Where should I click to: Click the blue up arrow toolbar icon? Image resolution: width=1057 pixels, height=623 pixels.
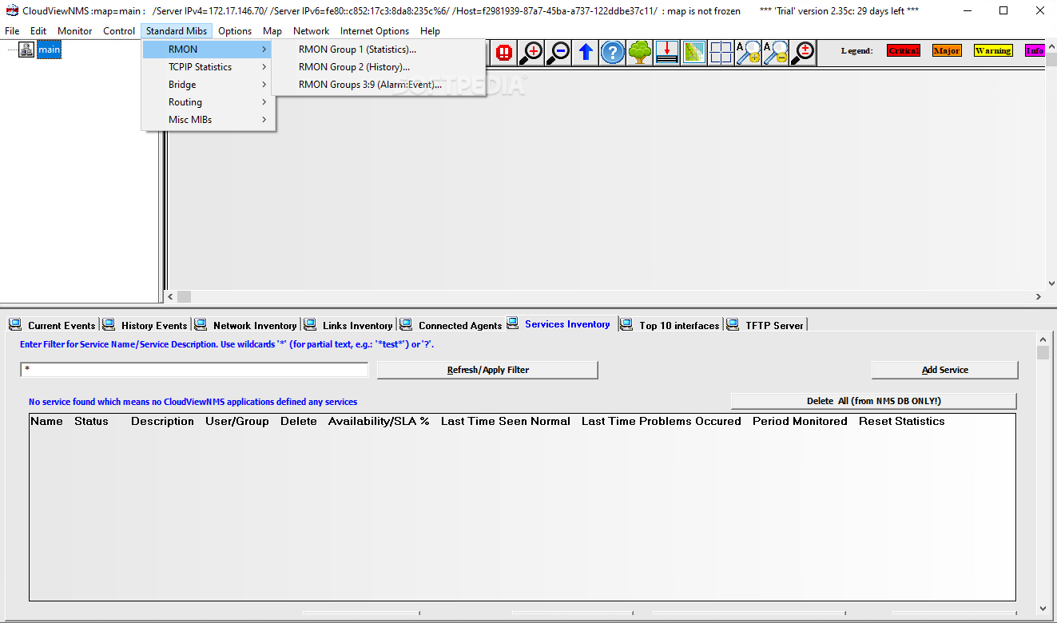[x=586, y=53]
